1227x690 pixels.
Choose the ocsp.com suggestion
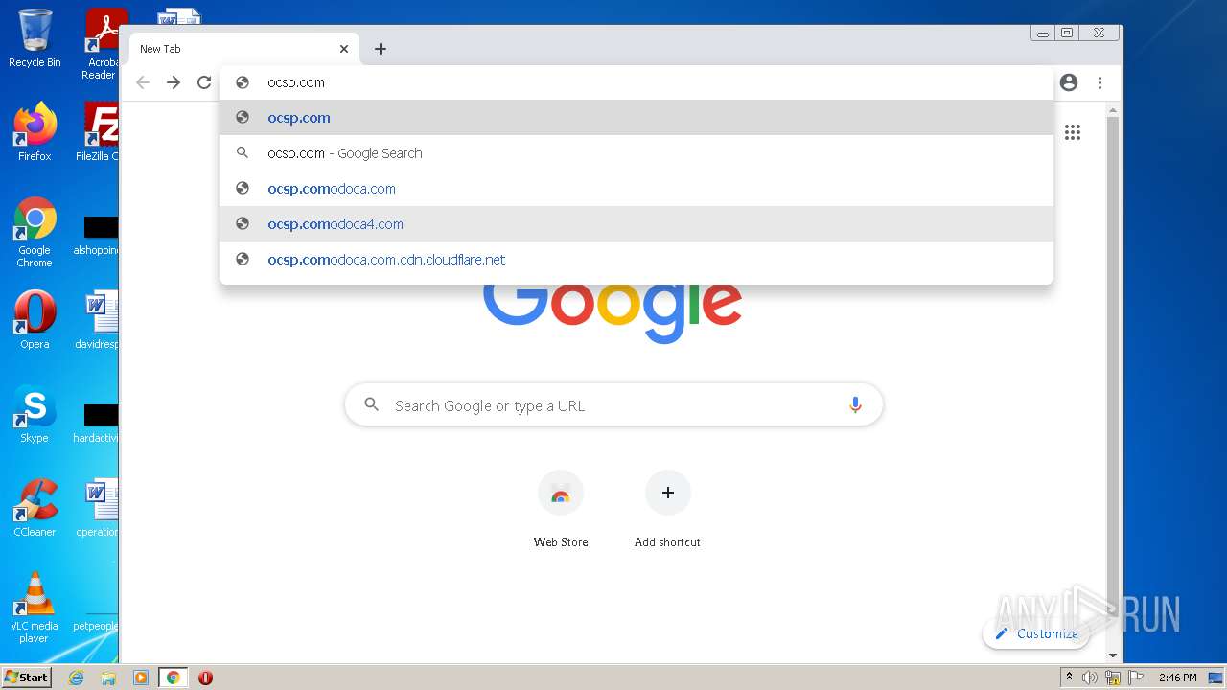tap(637, 118)
